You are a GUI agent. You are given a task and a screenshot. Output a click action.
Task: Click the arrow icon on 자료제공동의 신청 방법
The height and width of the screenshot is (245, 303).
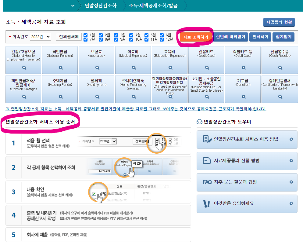[x=291, y=161]
